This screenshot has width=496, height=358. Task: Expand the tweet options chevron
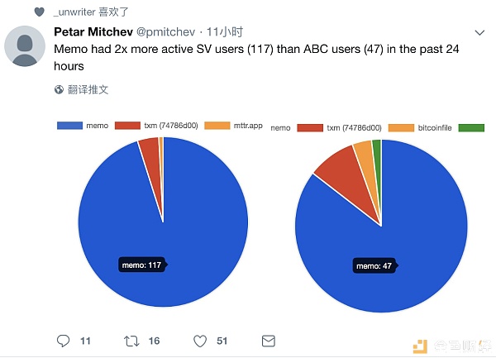(479, 32)
